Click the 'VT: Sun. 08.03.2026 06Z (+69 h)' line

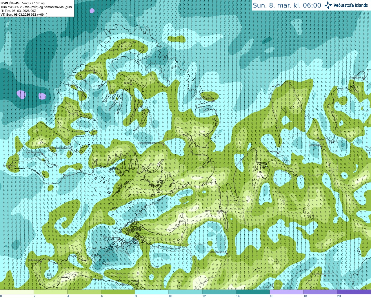pyautogui.click(x=24, y=14)
